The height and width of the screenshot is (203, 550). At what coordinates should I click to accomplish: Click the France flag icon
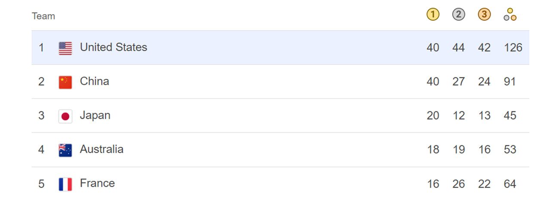point(65,185)
